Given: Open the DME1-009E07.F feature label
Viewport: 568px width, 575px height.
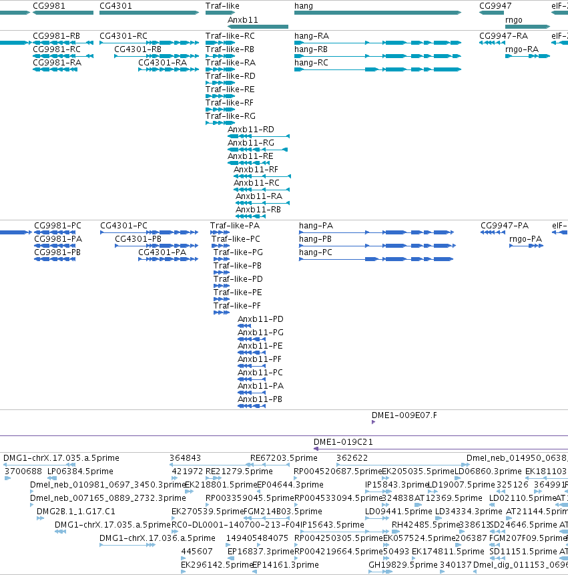Looking at the screenshot, I should pos(404,415).
